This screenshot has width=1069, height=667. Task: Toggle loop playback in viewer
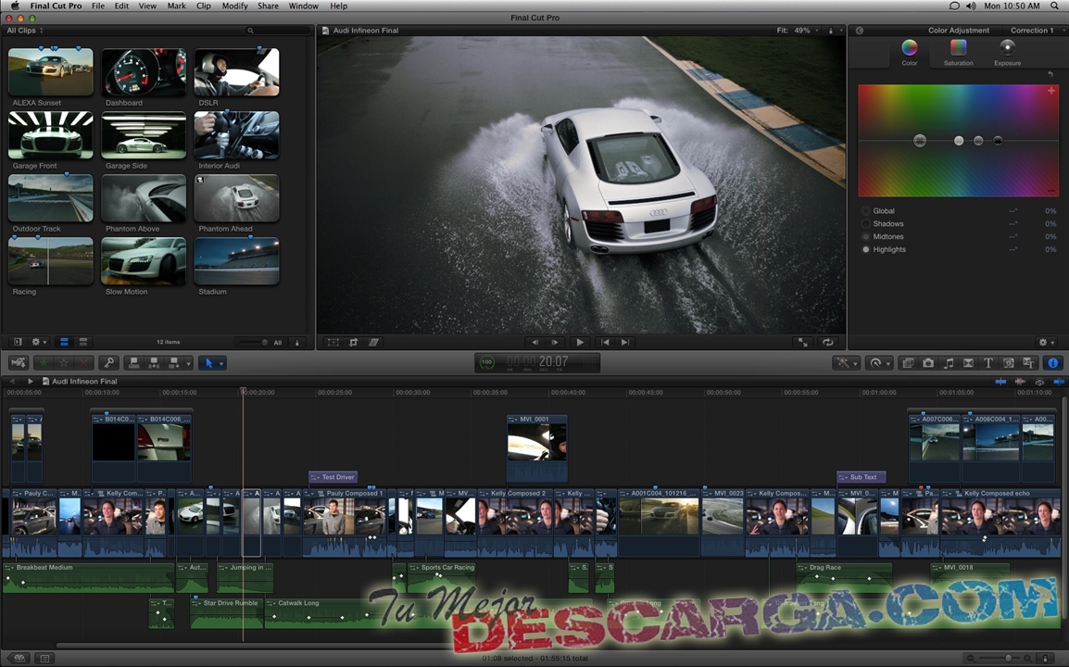pyautogui.click(x=827, y=343)
